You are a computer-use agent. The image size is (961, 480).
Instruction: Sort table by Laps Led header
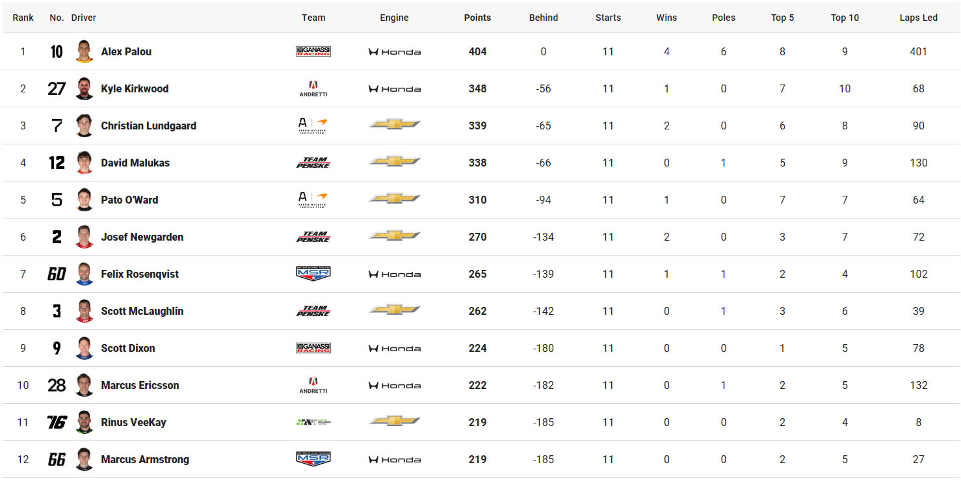[918, 18]
